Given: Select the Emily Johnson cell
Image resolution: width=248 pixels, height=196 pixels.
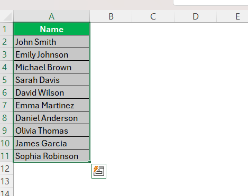Looking at the screenshot, I should coord(52,54).
